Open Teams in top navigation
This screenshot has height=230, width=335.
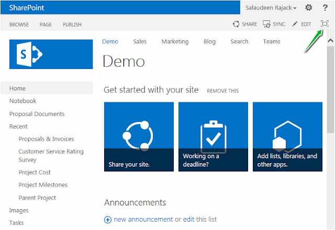(271, 41)
